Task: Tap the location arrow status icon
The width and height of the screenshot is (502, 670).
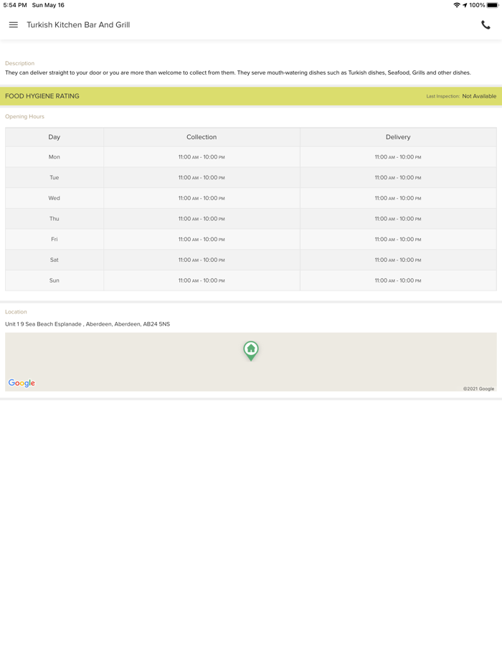Action: (465, 5)
